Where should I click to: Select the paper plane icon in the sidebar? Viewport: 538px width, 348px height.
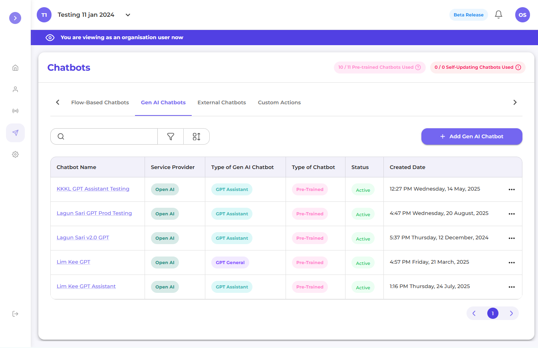pyautogui.click(x=15, y=133)
